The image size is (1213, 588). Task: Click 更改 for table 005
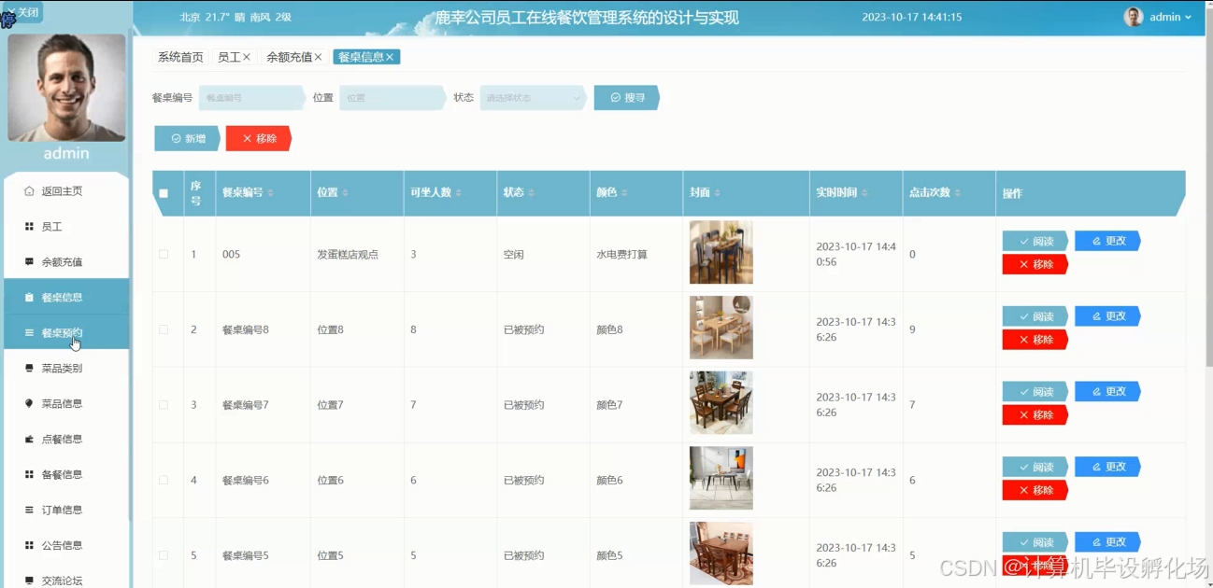1107,241
